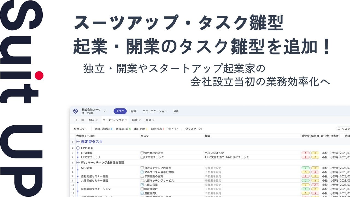
Task: Switch to the 組織 tab
Action: click(x=133, y=111)
